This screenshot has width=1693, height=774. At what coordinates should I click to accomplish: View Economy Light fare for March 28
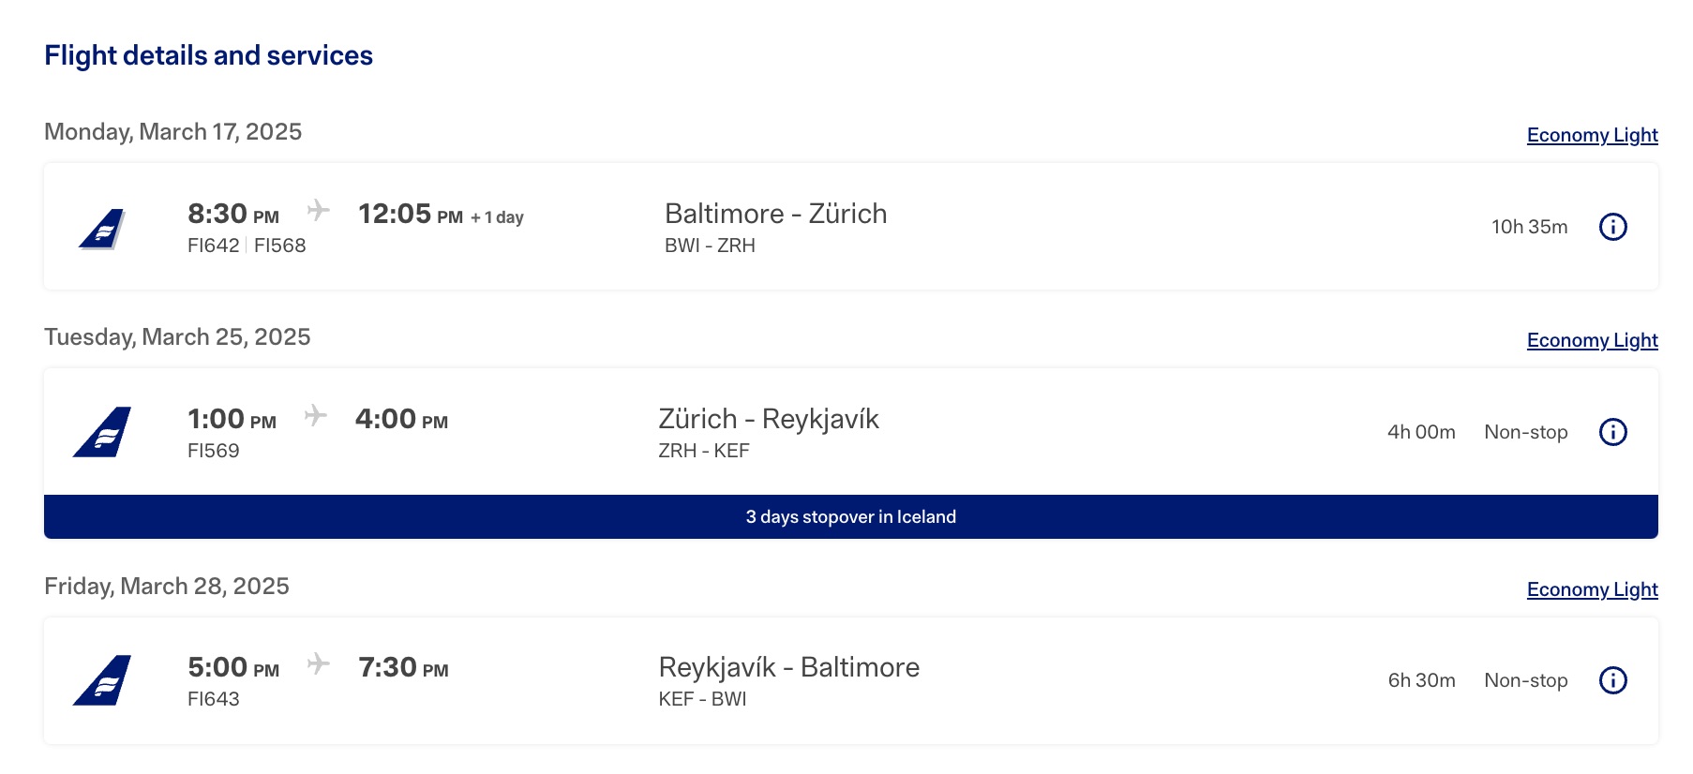click(x=1592, y=589)
